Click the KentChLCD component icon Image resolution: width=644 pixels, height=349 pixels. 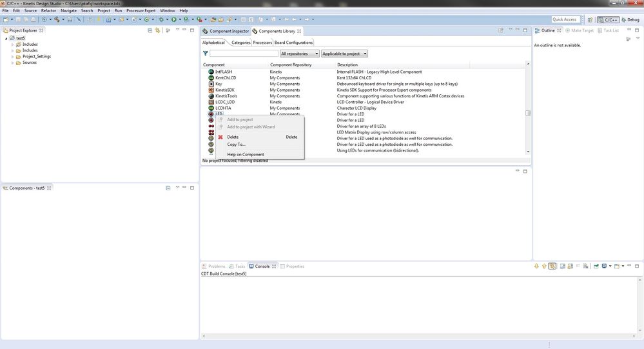[211, 77]
